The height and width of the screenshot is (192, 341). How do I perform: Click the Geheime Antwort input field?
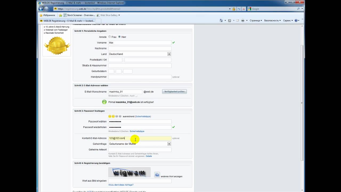[140, 150]
